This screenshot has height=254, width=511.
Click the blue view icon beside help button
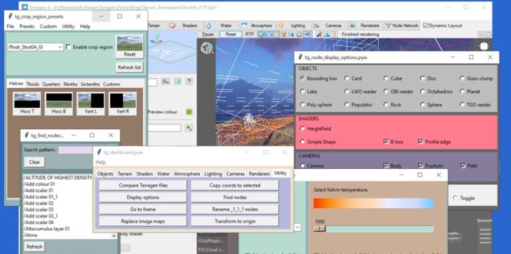(178, 81)
